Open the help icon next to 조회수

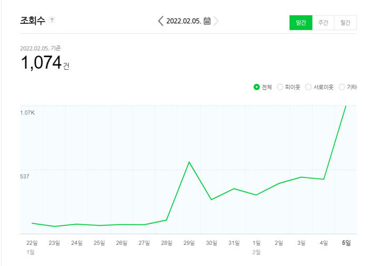pos(52,20)
